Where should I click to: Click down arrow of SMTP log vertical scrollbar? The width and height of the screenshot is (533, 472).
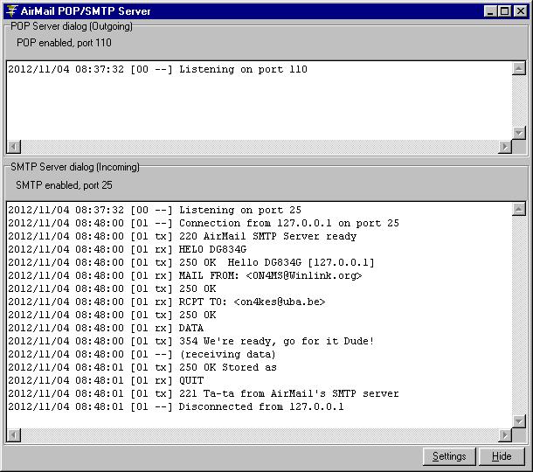point(519,421)
